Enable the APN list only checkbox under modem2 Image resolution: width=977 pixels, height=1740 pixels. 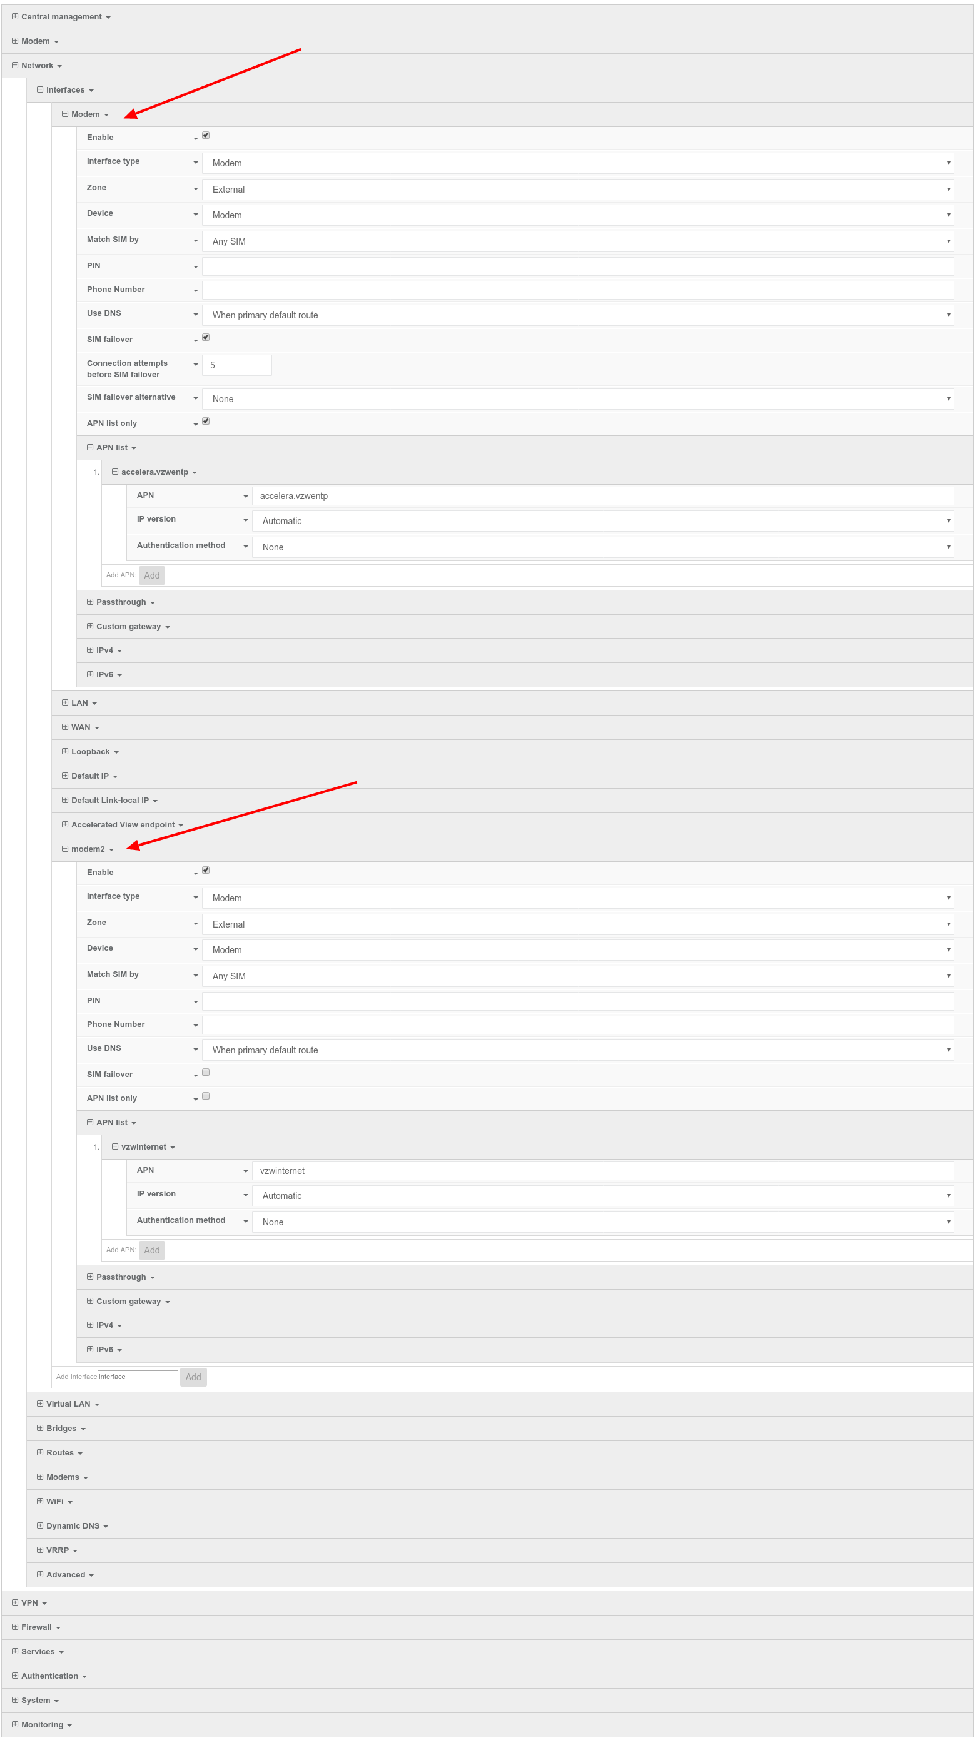206,1096
